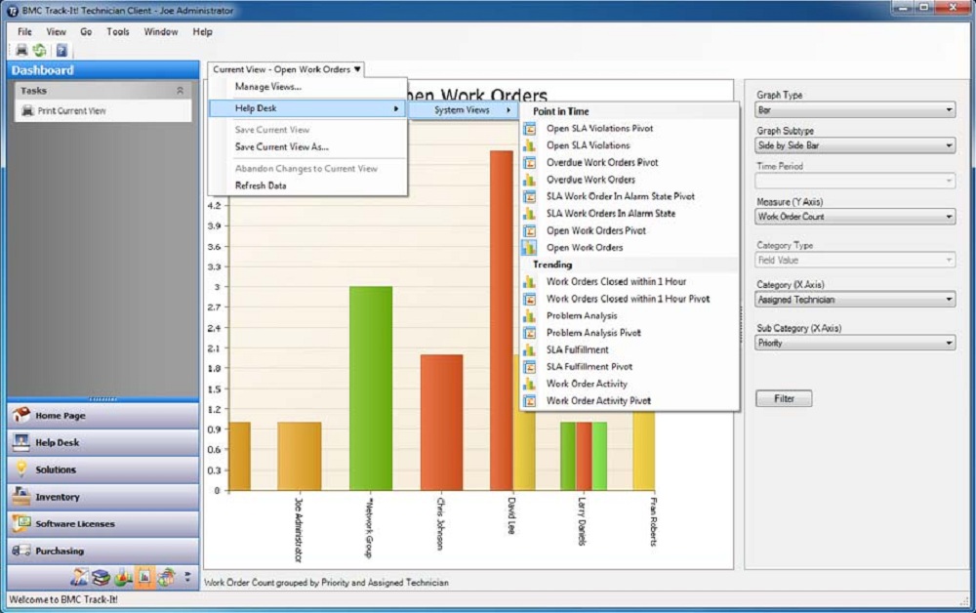Expand the navigation overflow arrows in bottom strip

pyautogui.click(x=187, y=578)
